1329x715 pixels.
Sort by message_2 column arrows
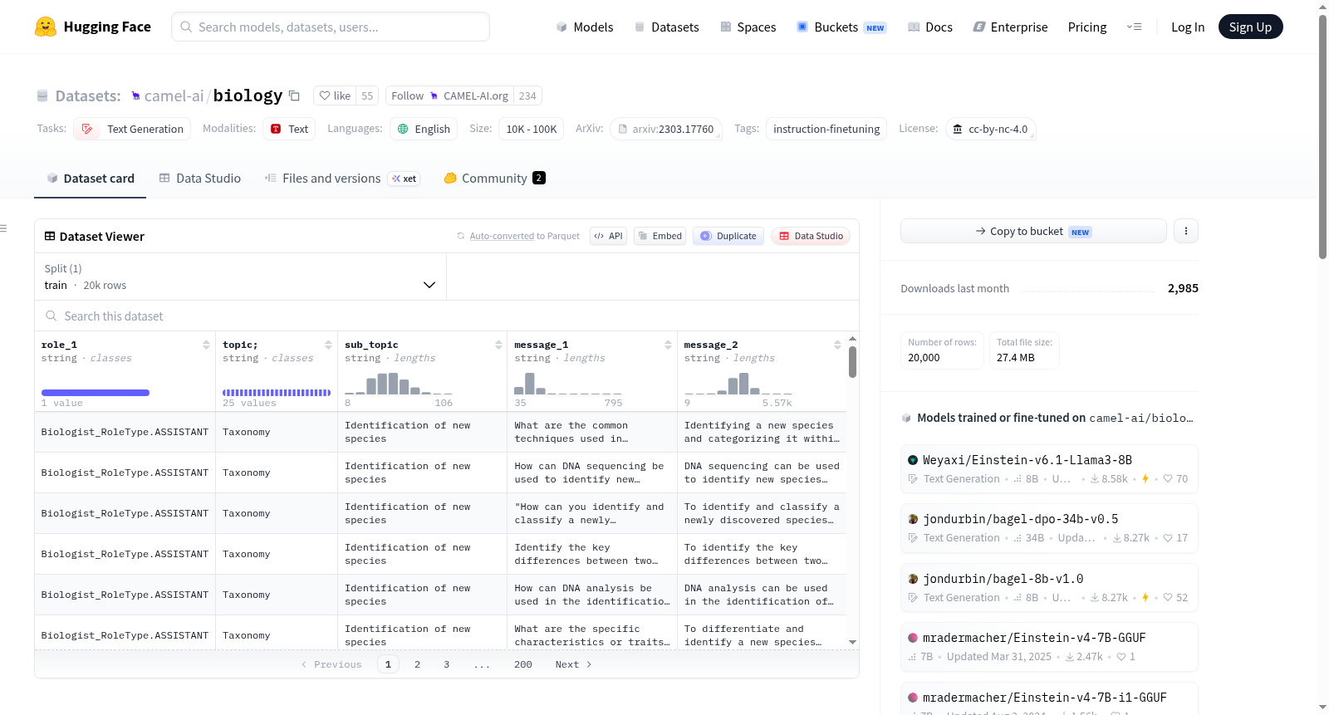(x=837, y=345)
